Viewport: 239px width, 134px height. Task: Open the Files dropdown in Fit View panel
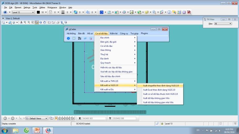(224, 23)
